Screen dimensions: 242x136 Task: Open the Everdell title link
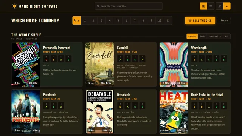[x=123, y=48]
